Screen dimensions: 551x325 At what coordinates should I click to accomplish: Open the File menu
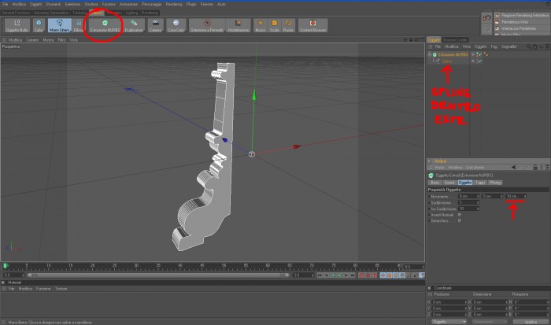coord(5,4)
